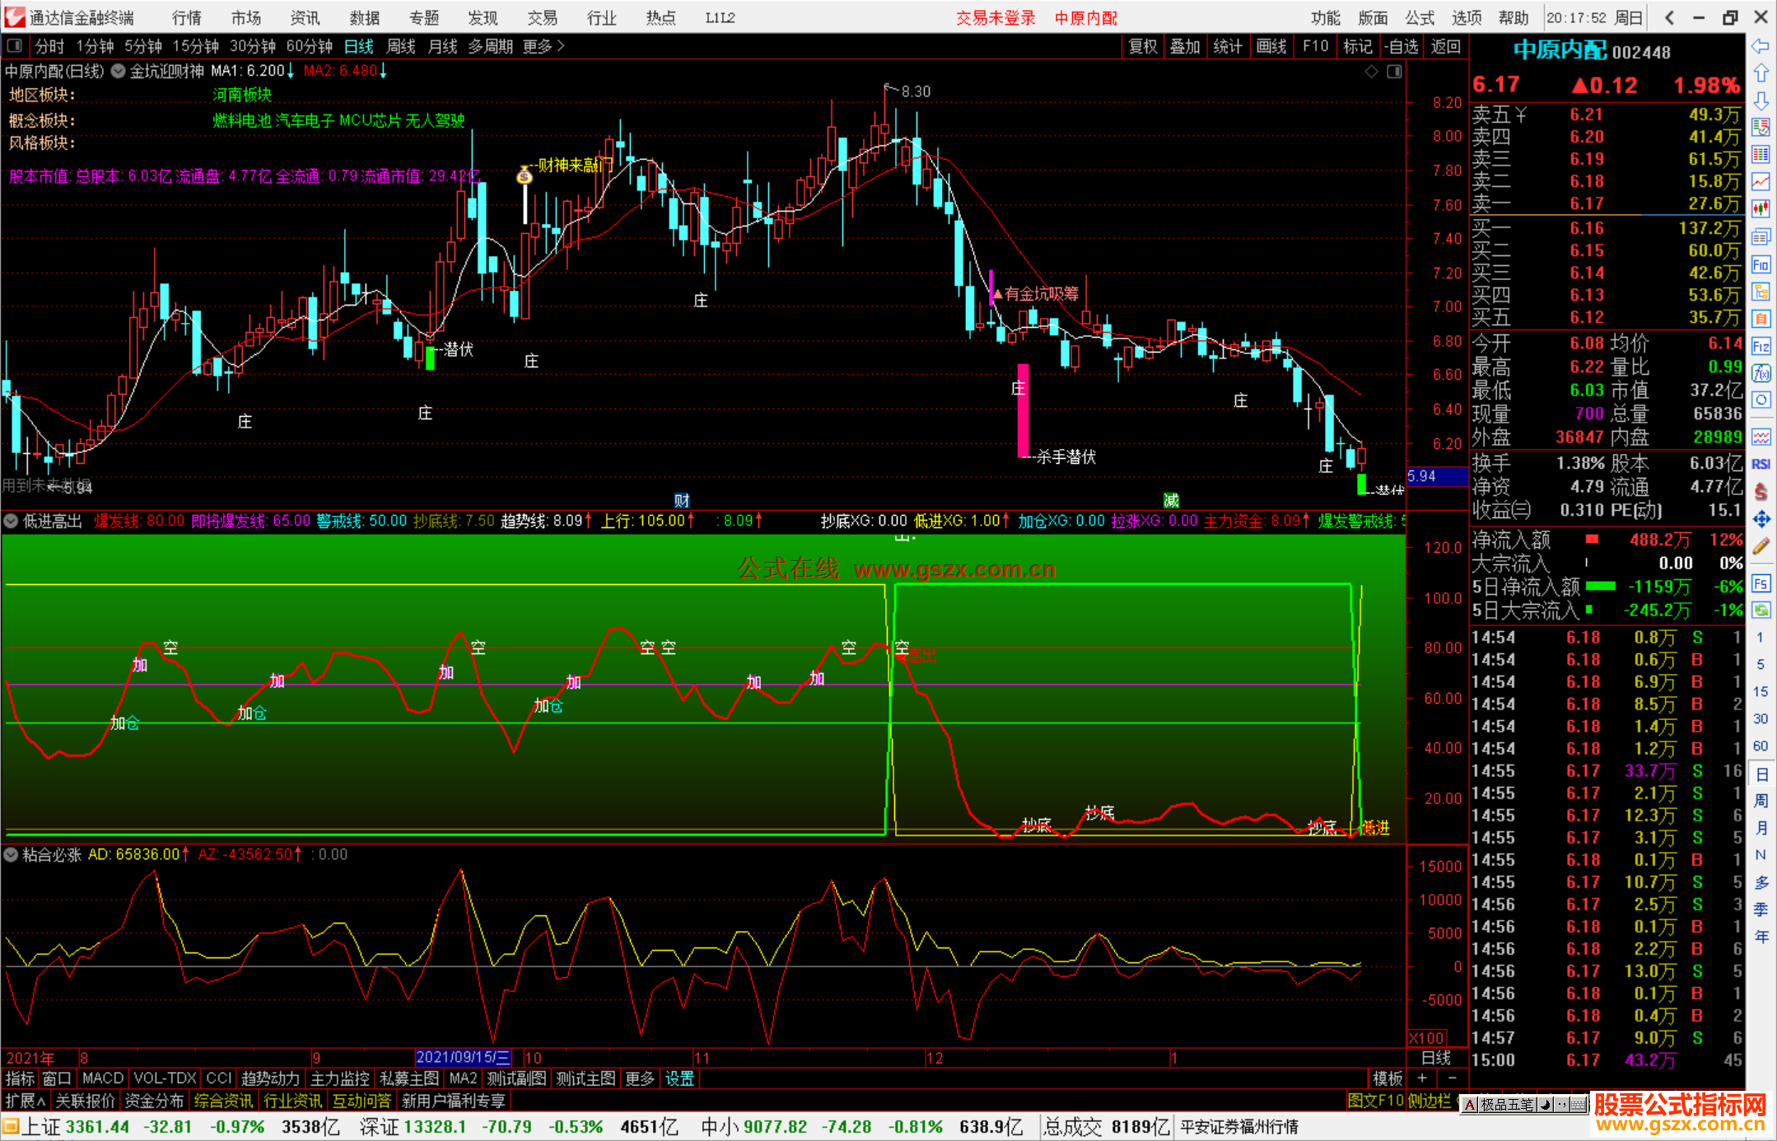
Task: Click the RSI indicator icon in sidebar
Action: pos(1761,464)
